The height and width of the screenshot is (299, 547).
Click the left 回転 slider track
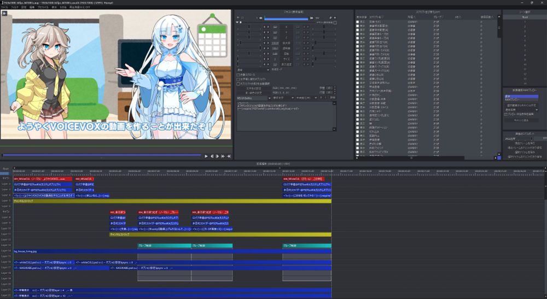click(249, 54)
